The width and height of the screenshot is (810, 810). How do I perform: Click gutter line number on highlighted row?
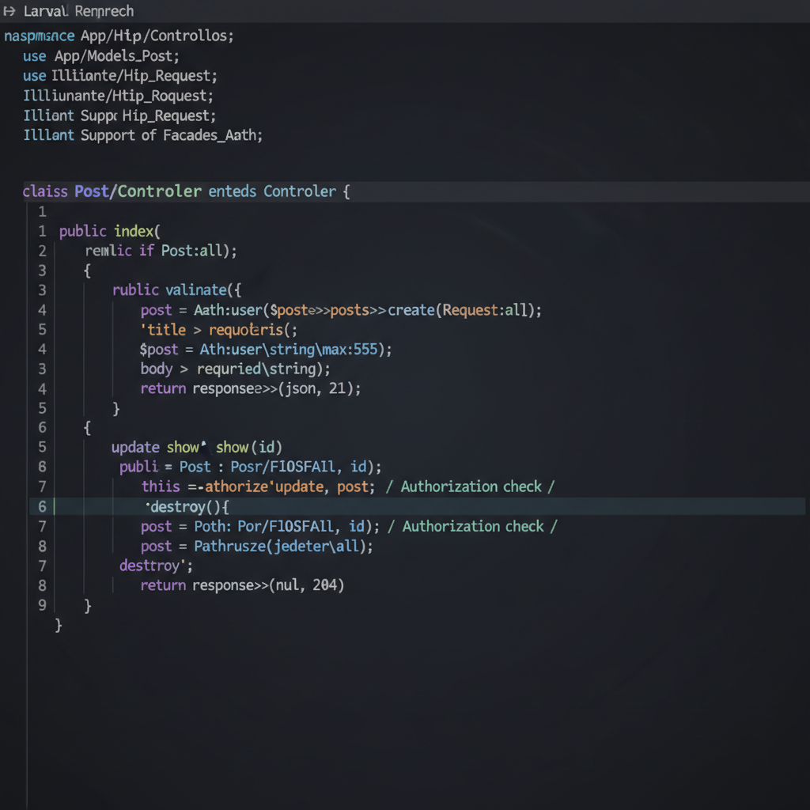[42, 507]
